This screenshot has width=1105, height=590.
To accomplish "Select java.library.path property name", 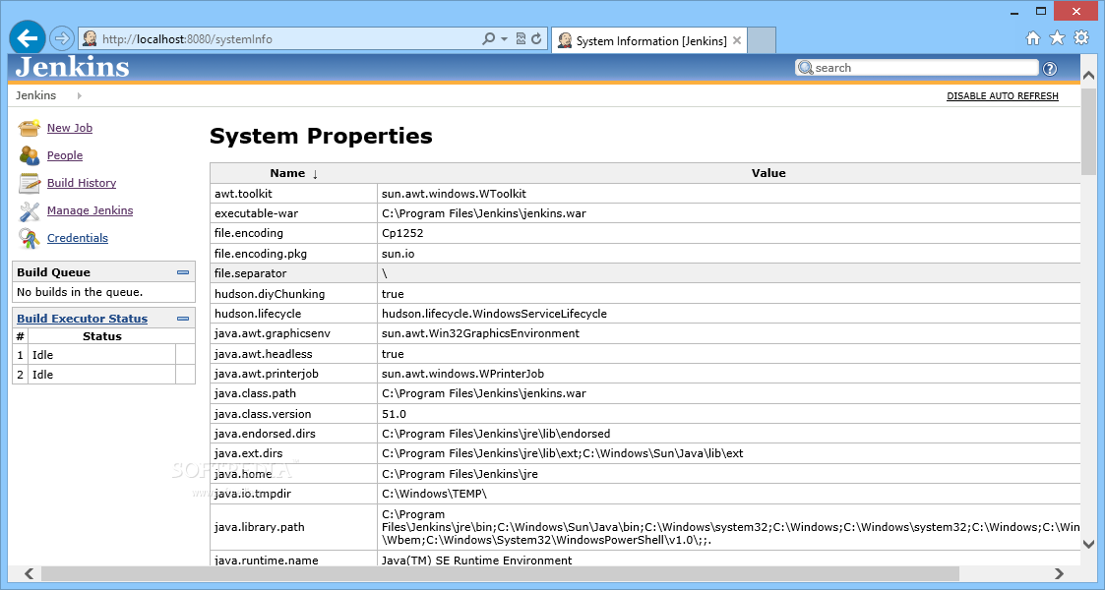I will tap(260, 527).
